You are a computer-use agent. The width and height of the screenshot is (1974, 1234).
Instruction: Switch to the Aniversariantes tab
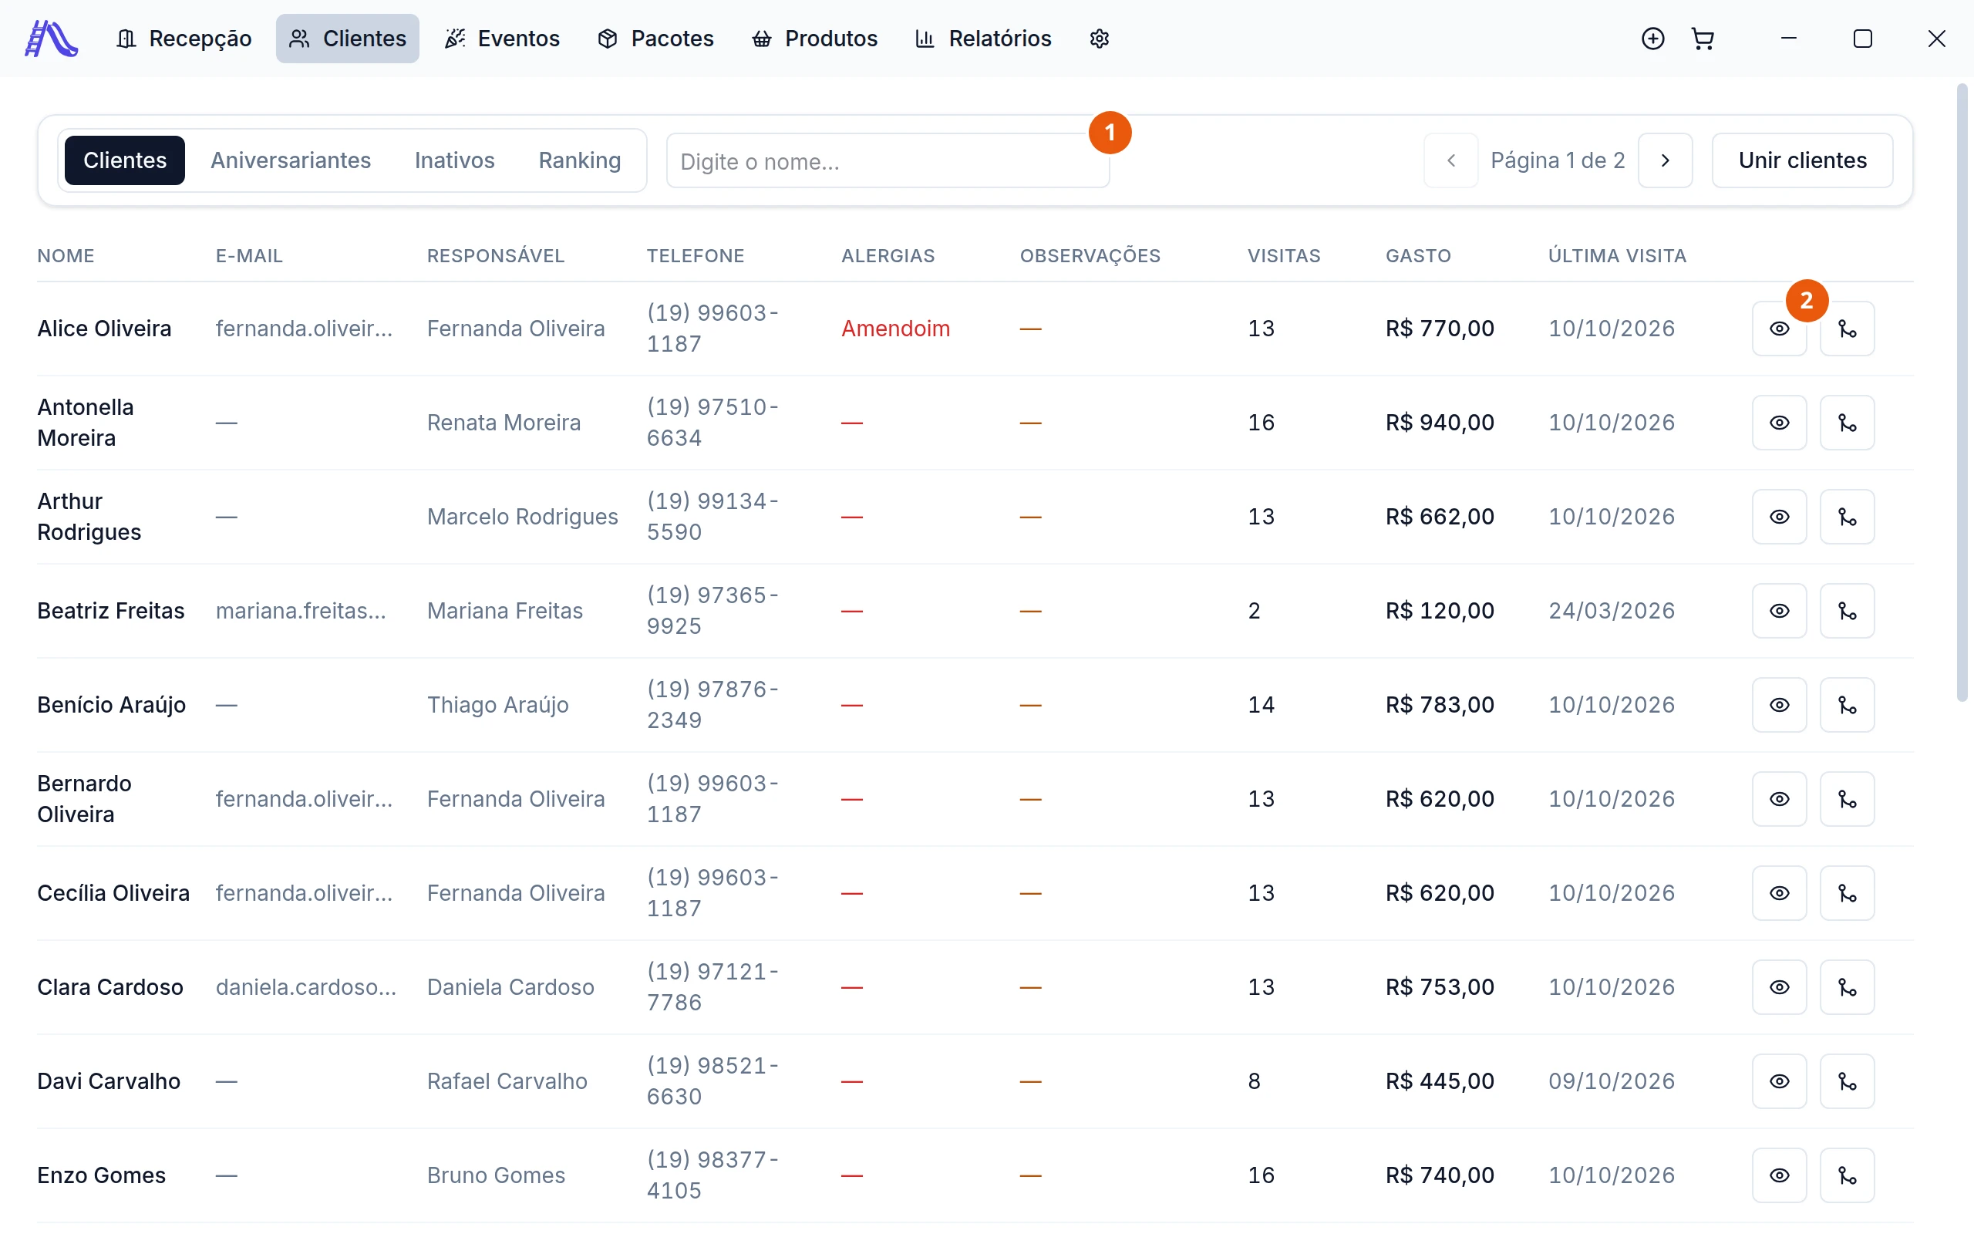(x=291, y=160)
